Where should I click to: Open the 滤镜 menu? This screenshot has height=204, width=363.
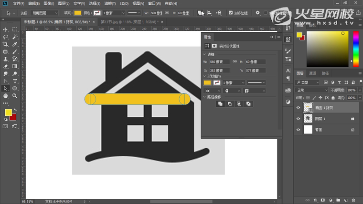coord(109,3)
